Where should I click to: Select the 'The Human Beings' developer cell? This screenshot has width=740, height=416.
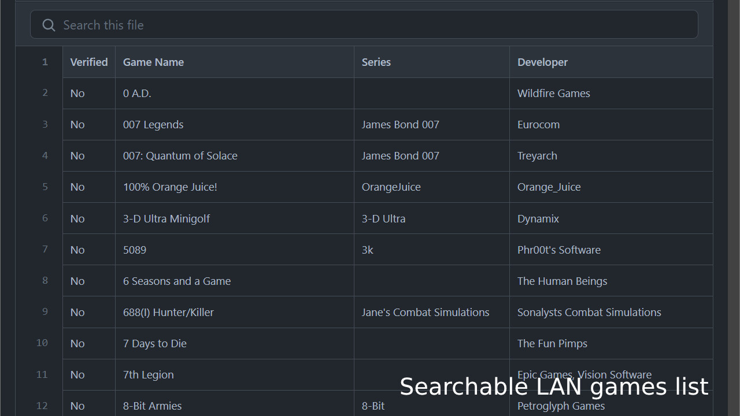(x=562, y=281)
